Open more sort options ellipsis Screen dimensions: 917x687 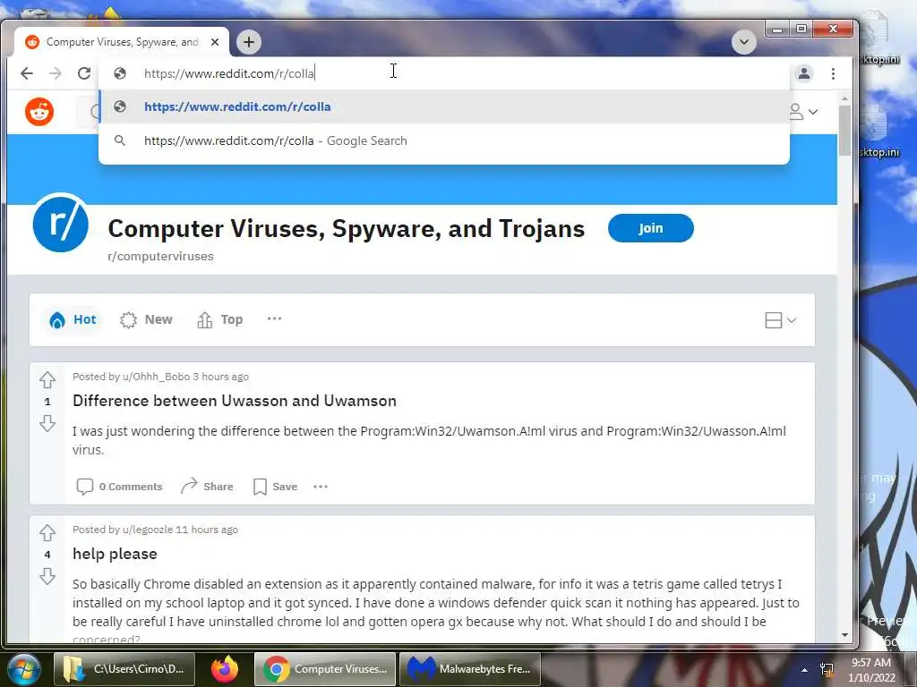click(274, 318)
